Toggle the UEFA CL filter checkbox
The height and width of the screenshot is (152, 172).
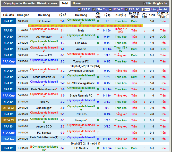(110, 10)
